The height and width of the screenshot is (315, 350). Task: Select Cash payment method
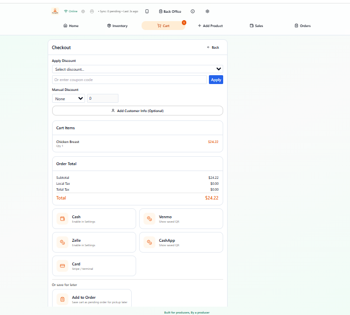(x=94, y=219)
